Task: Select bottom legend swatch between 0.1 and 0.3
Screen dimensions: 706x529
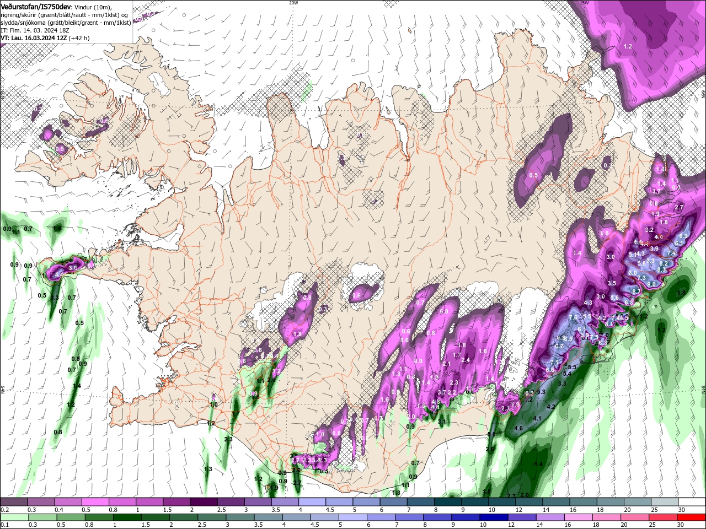Action: [14, 517]
